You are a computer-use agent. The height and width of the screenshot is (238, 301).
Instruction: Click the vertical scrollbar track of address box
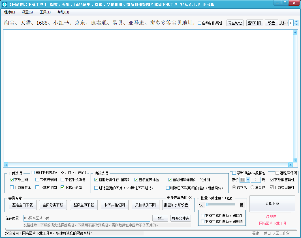pyautogui.click(x=295, y=96)
